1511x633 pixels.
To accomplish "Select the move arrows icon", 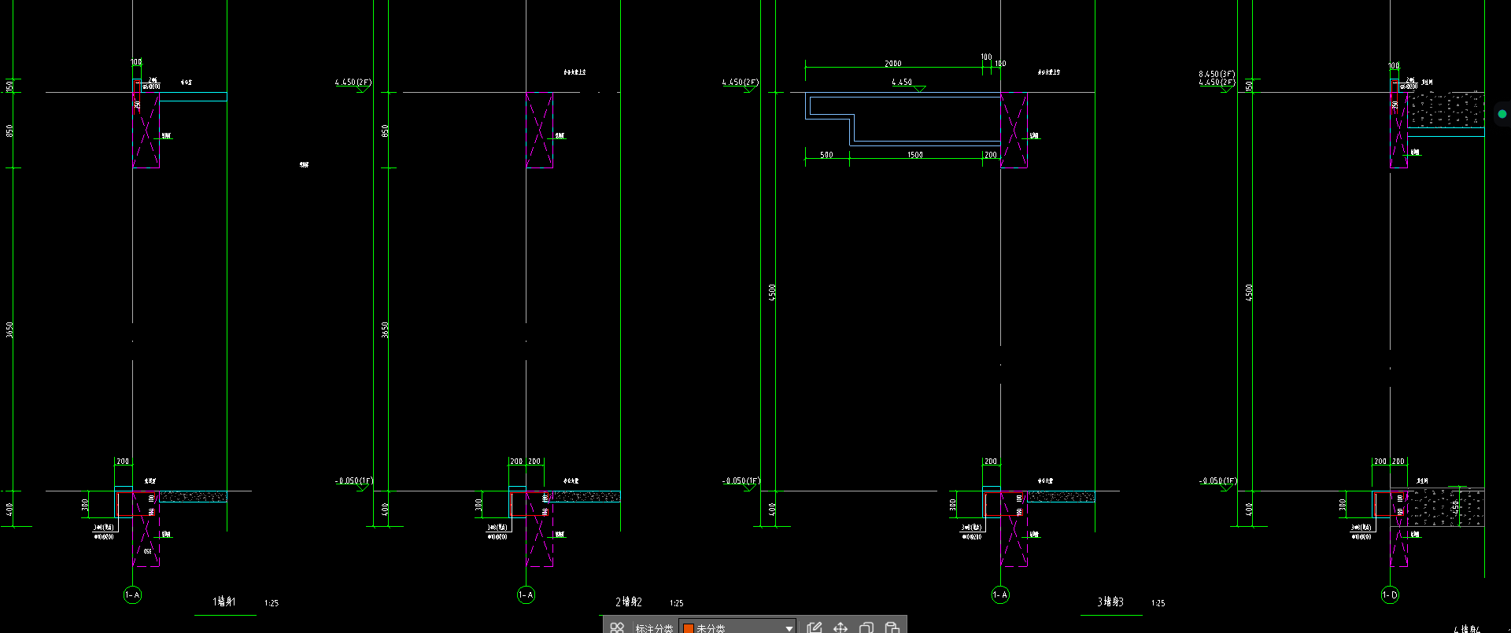I will coord(840,627).
